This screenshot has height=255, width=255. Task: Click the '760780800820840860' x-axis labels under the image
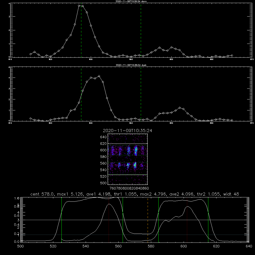pos(129,188)
